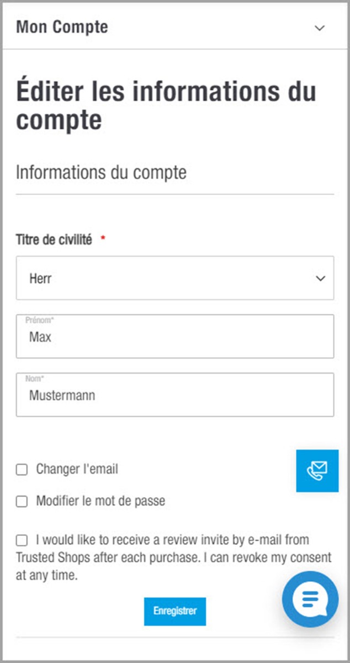Image resolution: width=350 pixels, height=663 pixels.
Task: Enable the Modifier le mot de passe checkbox
Action: coord(22,502)
